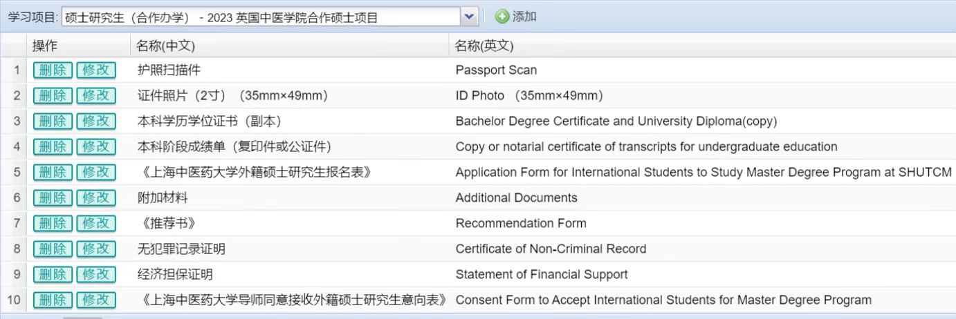Select Copy or notarial certificate of transcripts text
Viewport: 956px width, 319px height.
click(x=646, y=146)
